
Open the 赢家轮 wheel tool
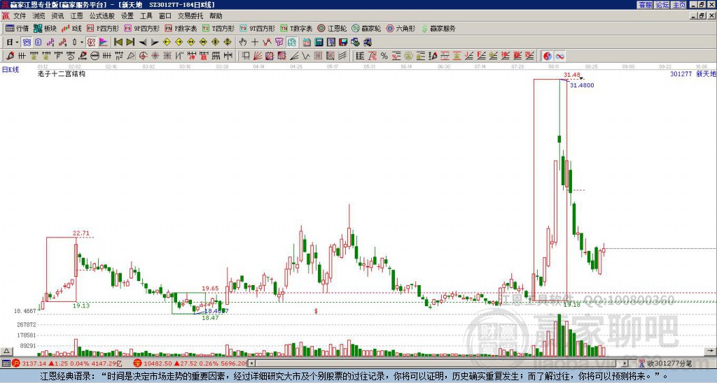tap(366, 28)
